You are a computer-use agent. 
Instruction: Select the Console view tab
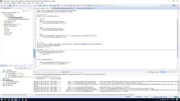coord(66,72)
